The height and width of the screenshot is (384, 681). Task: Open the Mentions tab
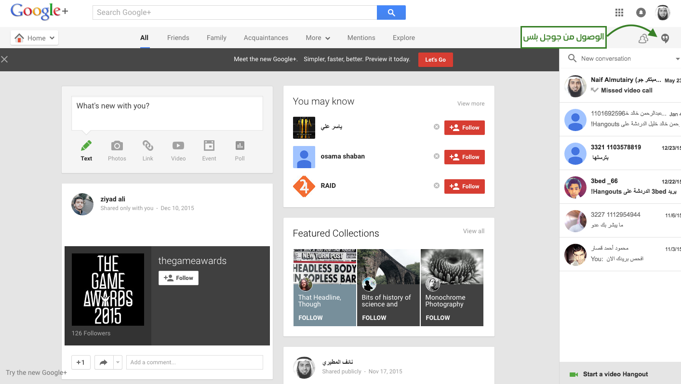[x=361, y=38]
